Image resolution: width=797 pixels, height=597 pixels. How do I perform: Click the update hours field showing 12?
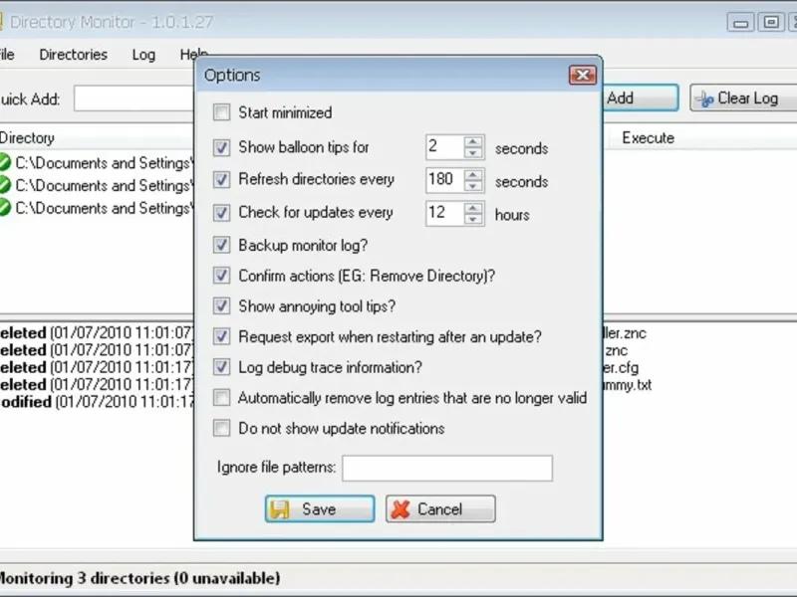444,213
